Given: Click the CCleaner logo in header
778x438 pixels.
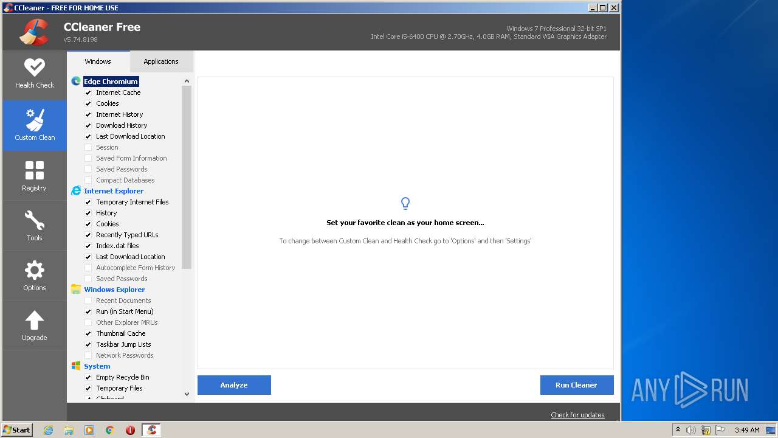Looking at the screenshot, I should click(x=34, y=32).
